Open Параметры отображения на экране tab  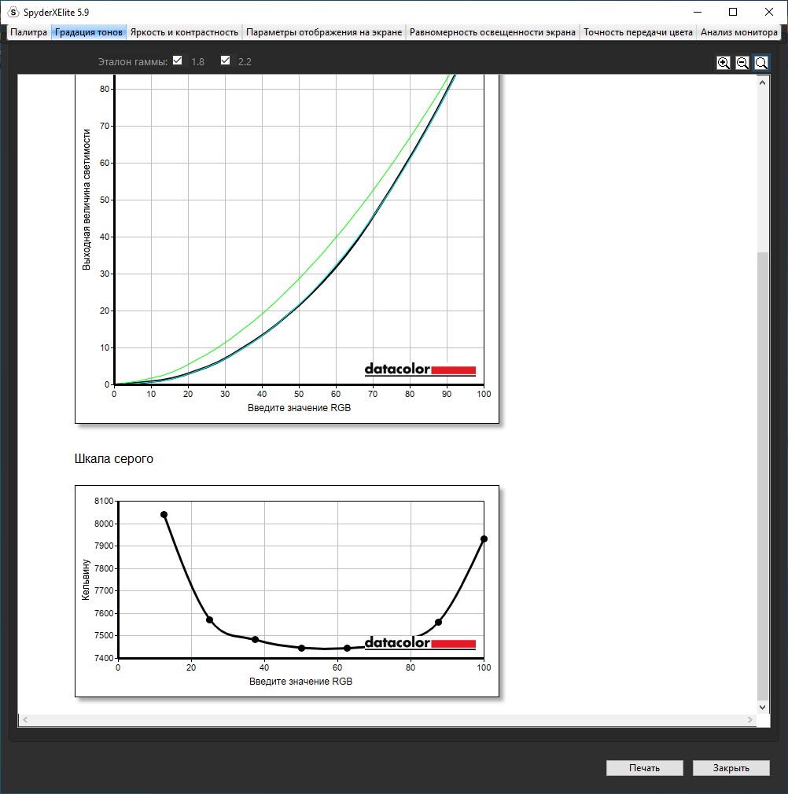point(324,32)
